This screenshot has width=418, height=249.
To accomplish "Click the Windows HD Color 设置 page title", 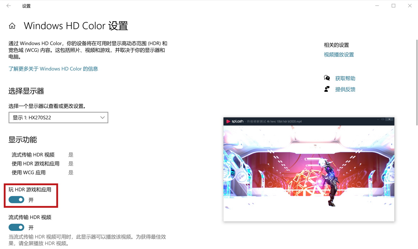I will (x=76, y=26).
